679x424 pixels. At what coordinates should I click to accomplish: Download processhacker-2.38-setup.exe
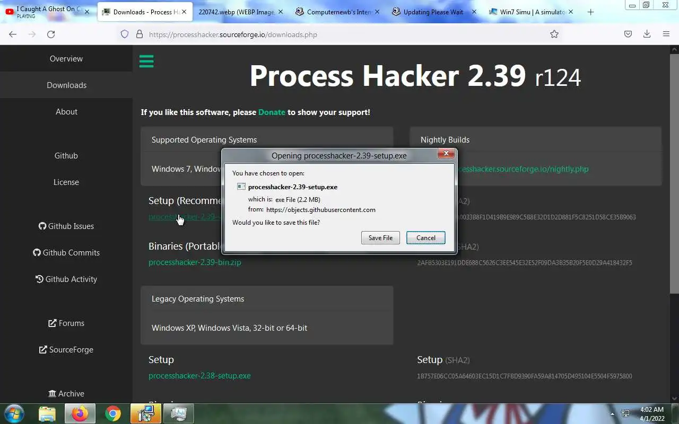pos(199,376)
